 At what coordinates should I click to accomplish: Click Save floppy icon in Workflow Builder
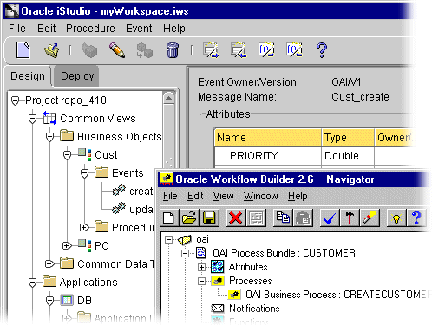click(x=209, y=218)
